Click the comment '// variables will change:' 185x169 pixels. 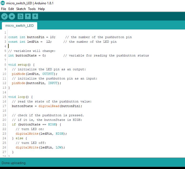(x=32, y=51)
